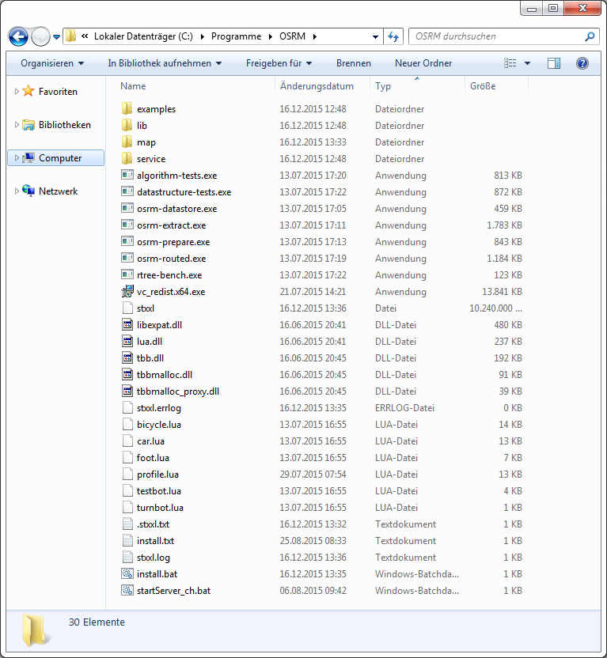Select the file name datastructure-tests.exe
The width and height of the screenshot is (607, 658).
184,192
